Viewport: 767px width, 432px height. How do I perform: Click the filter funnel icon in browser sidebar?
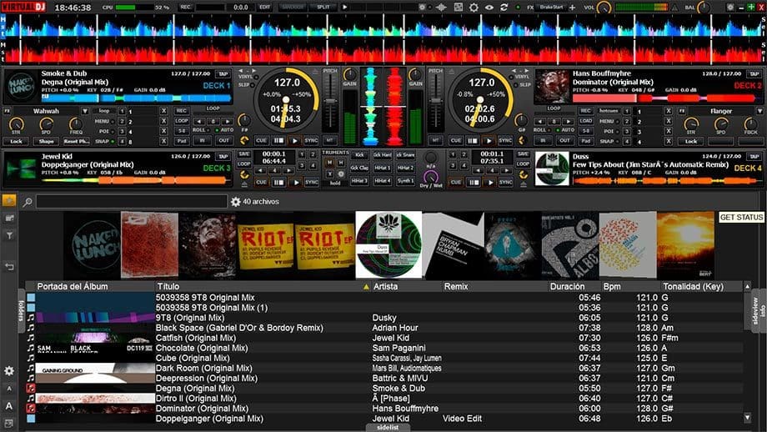(x=9, y=236)
